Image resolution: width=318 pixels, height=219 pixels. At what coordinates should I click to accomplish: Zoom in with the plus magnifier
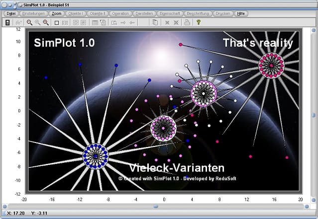click(46, 22)
